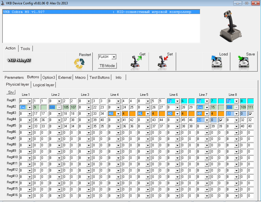Click the Restart recycle arrows icon

(x=79, y=63)
